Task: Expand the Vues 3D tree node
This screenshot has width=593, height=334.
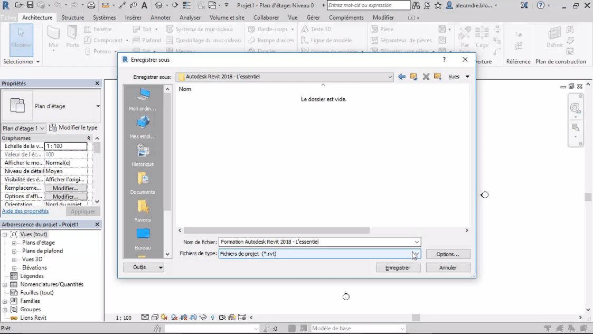Action: coord(14,259)
